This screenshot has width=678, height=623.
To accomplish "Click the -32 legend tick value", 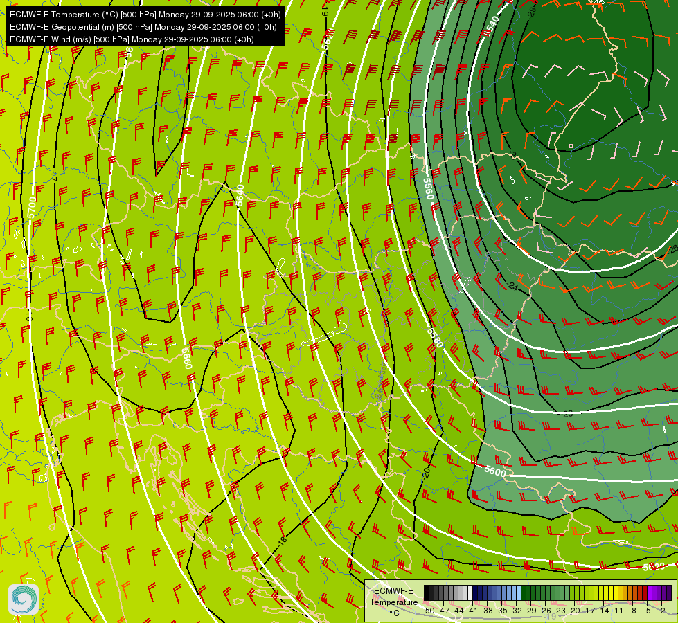I will coord(516,611).
